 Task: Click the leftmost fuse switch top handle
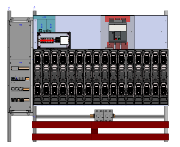point(37,58)
